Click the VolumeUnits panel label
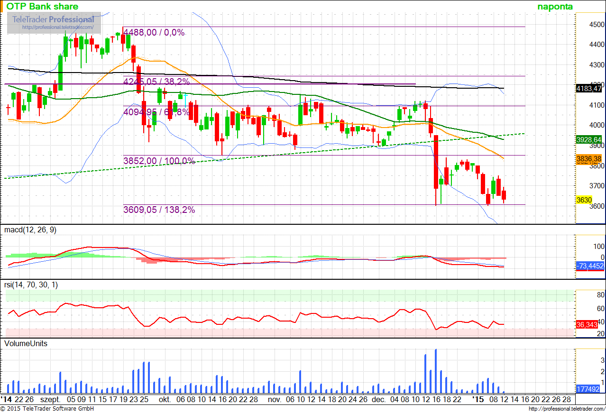Screen dimensions: 606x413 point(26,343)
